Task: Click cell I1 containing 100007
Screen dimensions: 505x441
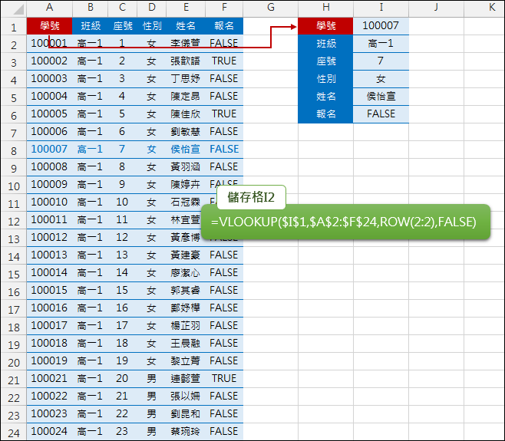Action: [x=381, y=26]
